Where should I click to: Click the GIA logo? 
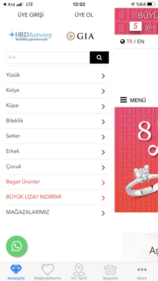coord(80,36)
